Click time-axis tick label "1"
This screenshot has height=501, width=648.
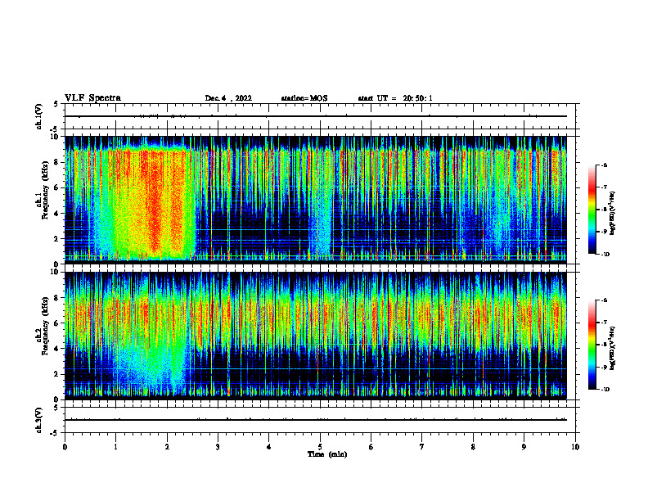pos(115,447)
